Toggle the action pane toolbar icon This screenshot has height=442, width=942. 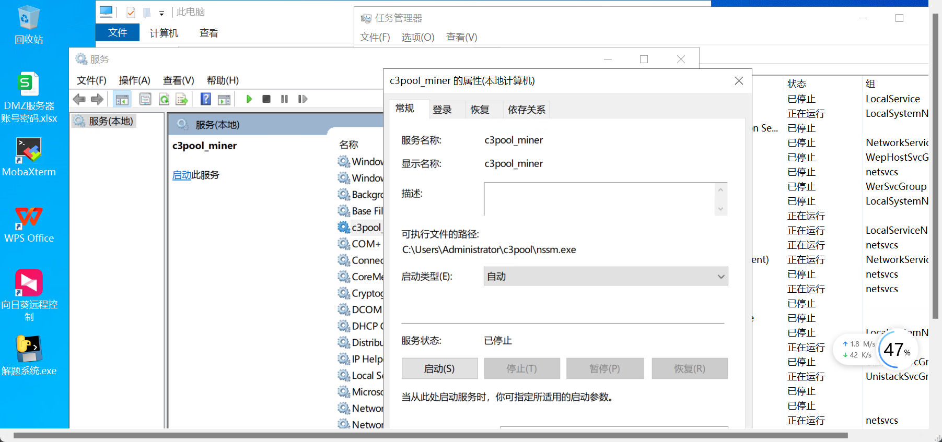224,99
